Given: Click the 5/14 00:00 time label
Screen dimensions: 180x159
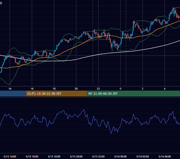Looking at the screenshot, I should point(120,156).
